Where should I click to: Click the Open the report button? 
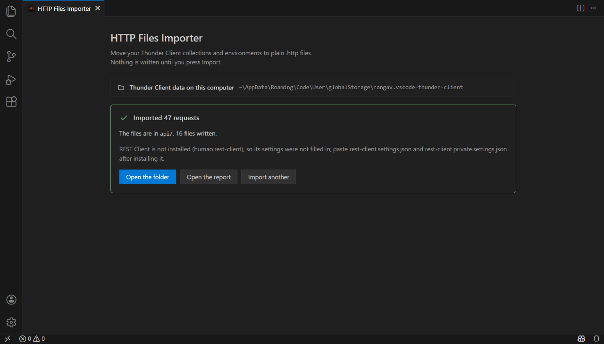(x=209, y=177)
